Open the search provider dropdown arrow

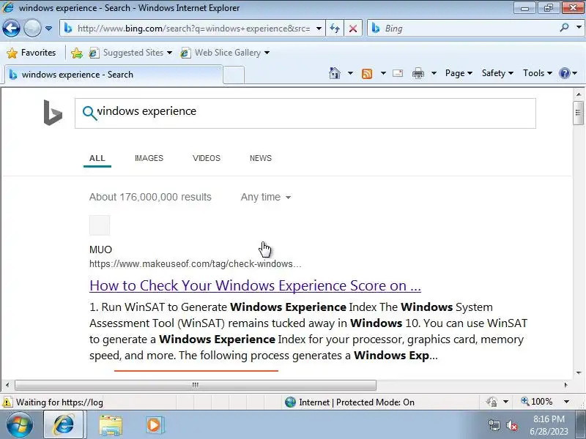point(579,28)
